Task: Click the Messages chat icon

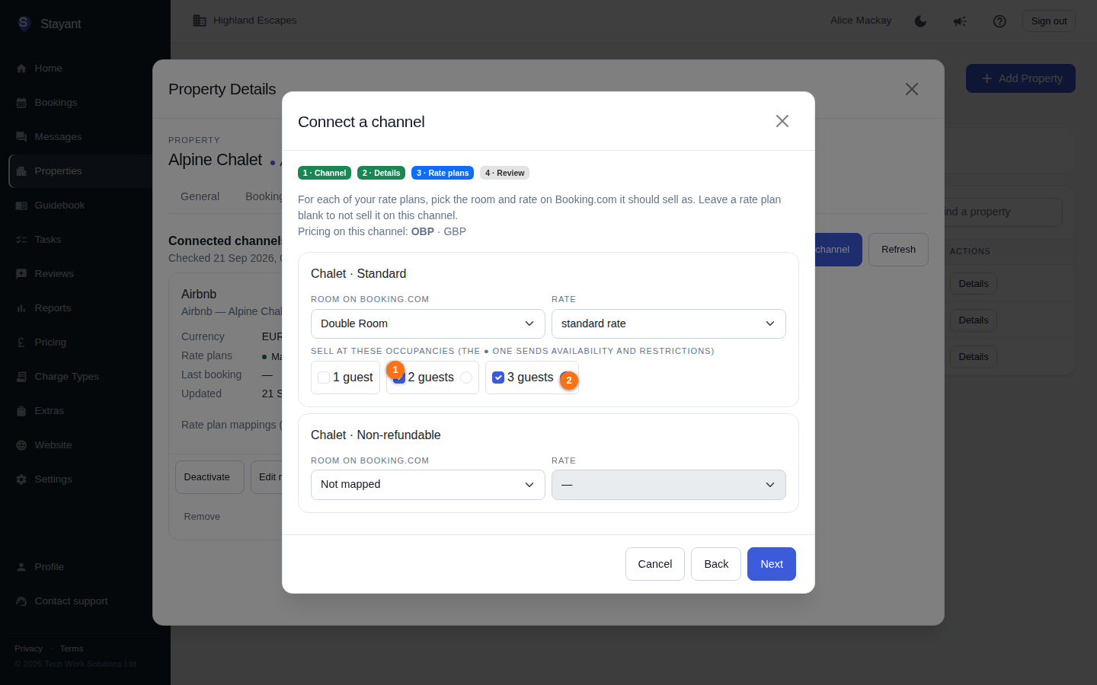Action: point(21,137)
